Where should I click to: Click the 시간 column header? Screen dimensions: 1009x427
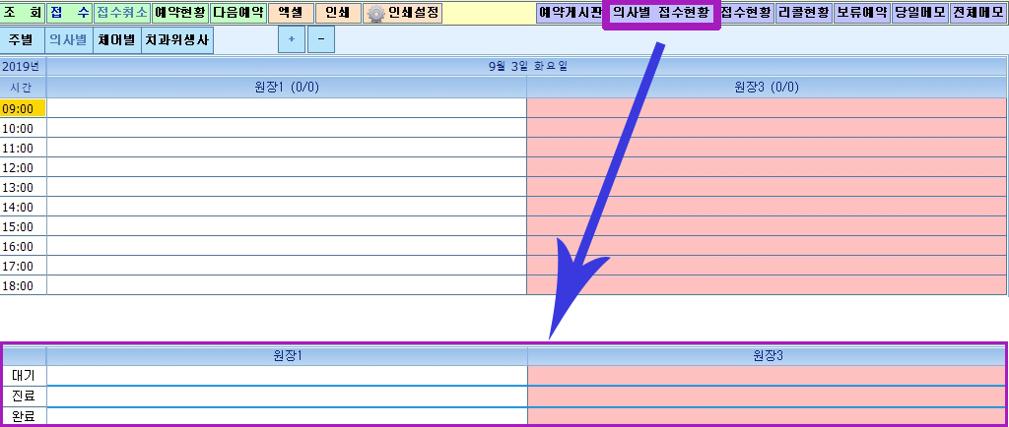(23, 88)
